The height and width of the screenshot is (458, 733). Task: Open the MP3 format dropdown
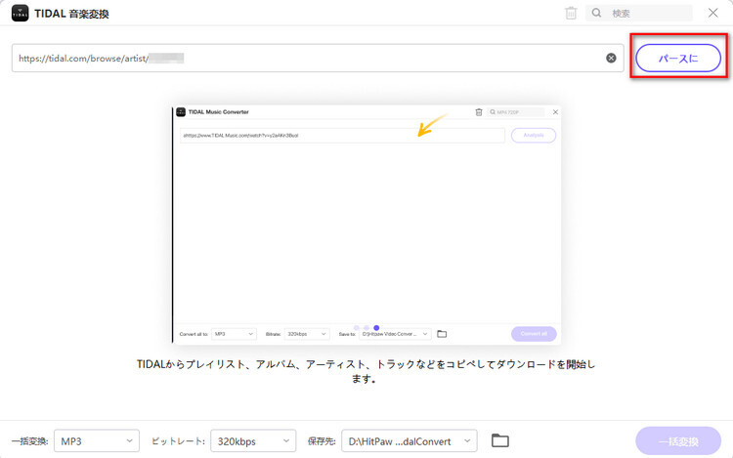pos(97,441)
